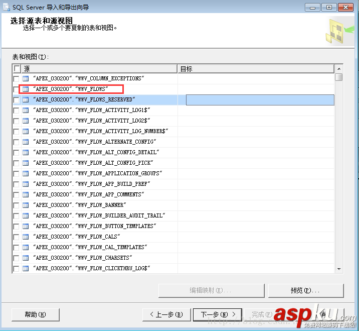The width and height of the screenshot is (359, 331).
Task: Click the vertical scrollbar thumb
Action: coord(339,77)
